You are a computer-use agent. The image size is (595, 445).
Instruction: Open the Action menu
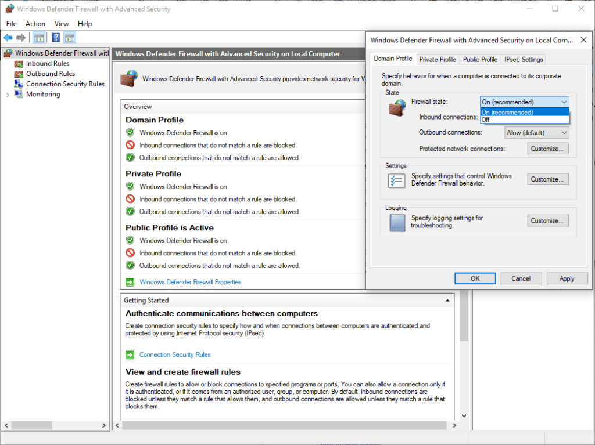[x=35, y=24]
